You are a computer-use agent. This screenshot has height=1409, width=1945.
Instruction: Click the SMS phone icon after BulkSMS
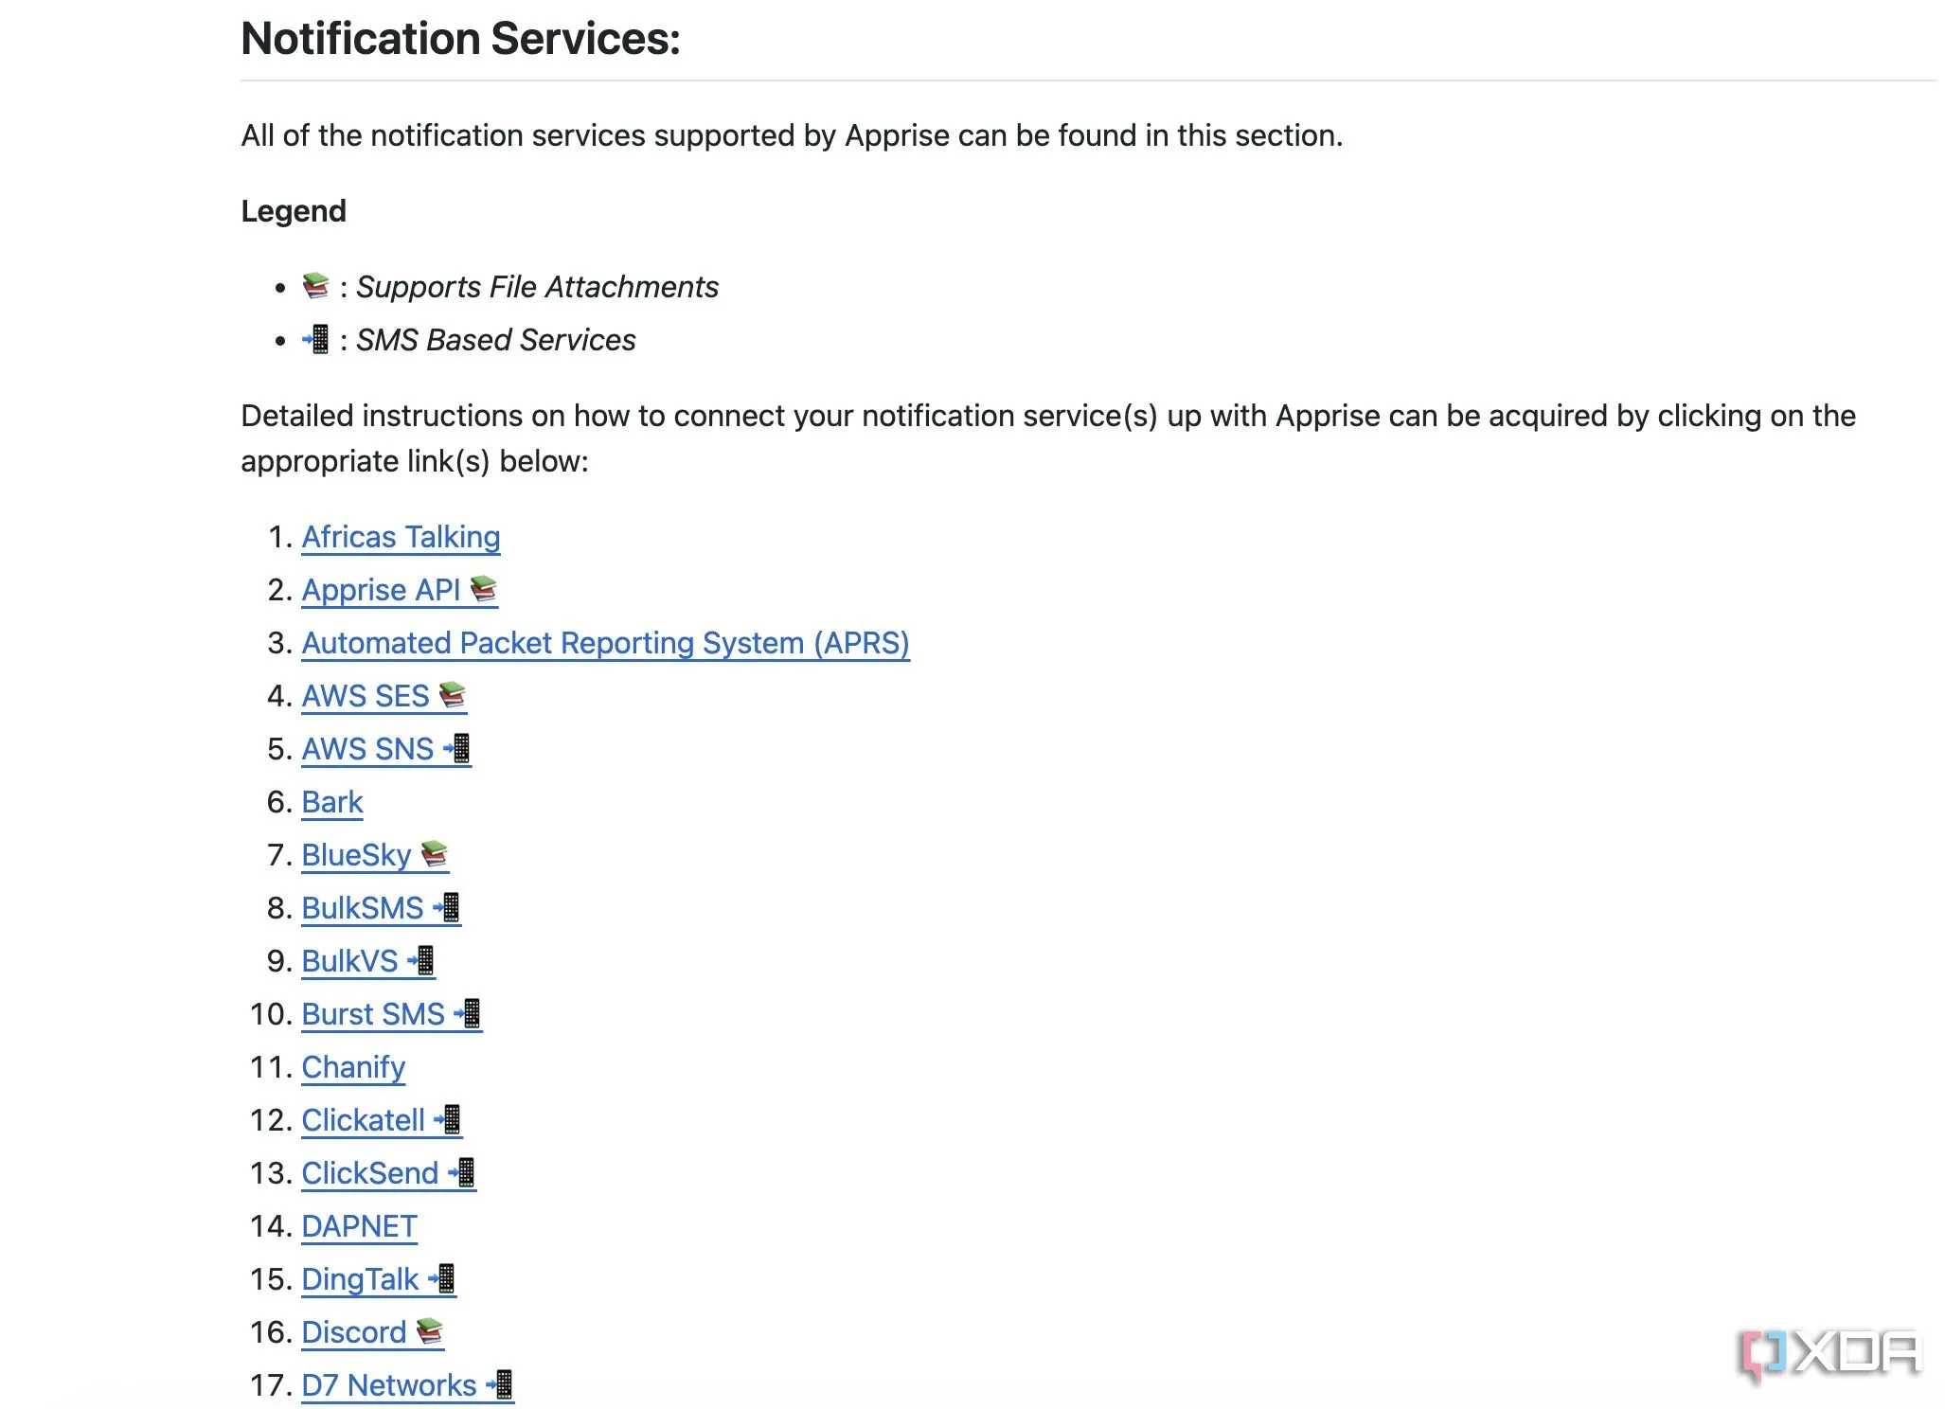pyautogui.click(x=447, y=907)
